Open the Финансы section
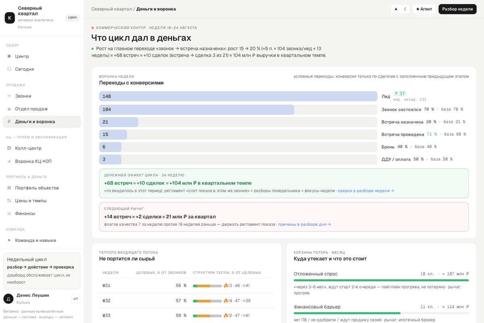The height and width of the screenshot is (323, 484). coord(42,214)
